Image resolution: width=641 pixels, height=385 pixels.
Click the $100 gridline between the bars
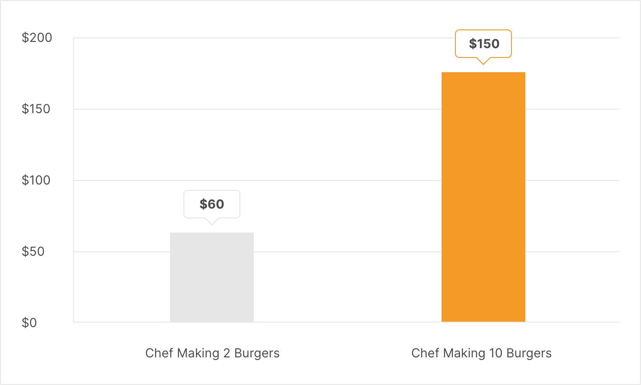(x=347, y=180)
